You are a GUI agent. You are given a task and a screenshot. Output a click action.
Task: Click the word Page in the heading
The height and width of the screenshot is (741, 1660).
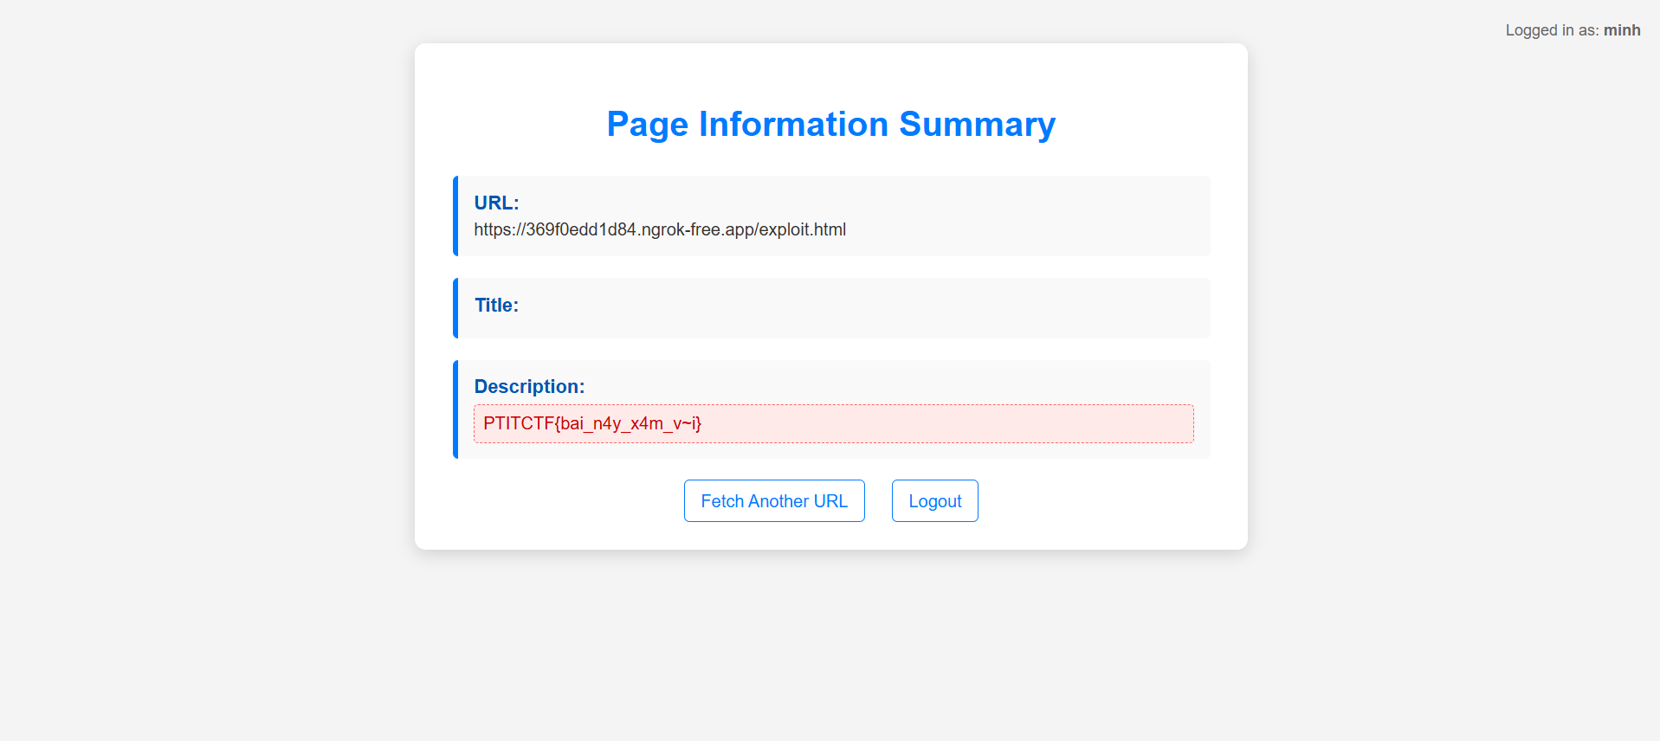pyautogui.click(x=647, y=125)
